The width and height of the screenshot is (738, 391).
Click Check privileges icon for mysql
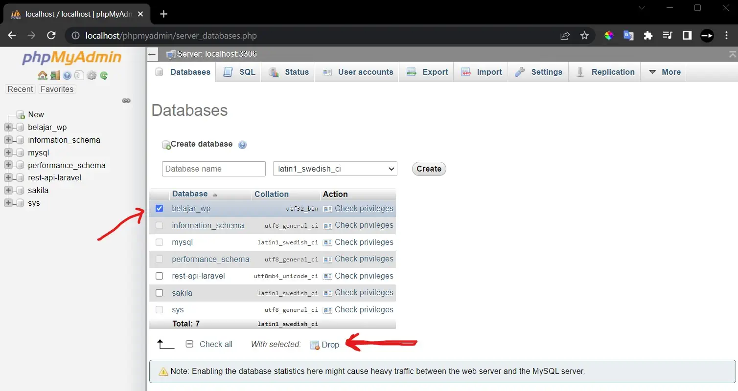(x=327, y=242)
